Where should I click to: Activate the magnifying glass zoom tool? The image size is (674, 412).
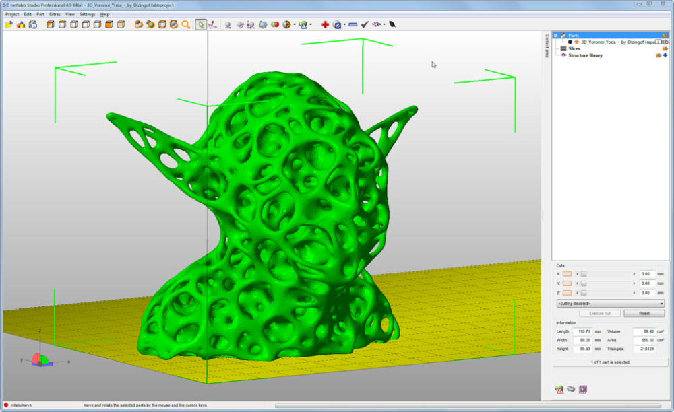tap(186, 24)
